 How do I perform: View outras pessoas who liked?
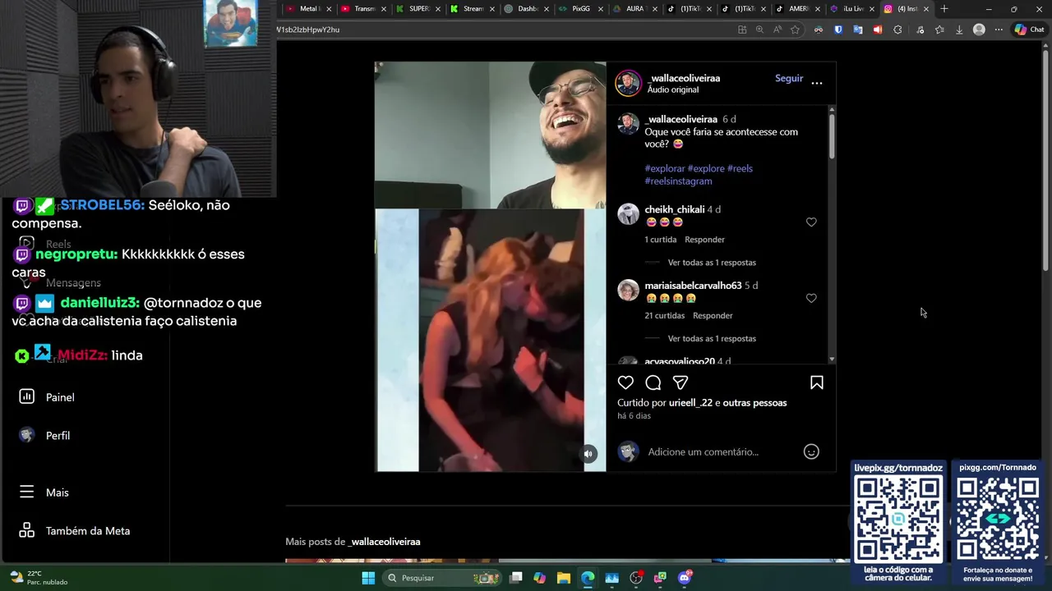(x=755, y=403)
